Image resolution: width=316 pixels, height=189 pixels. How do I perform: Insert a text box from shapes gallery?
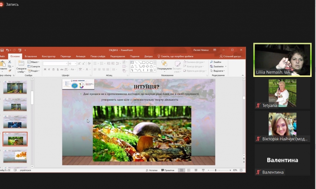point(132,62)
